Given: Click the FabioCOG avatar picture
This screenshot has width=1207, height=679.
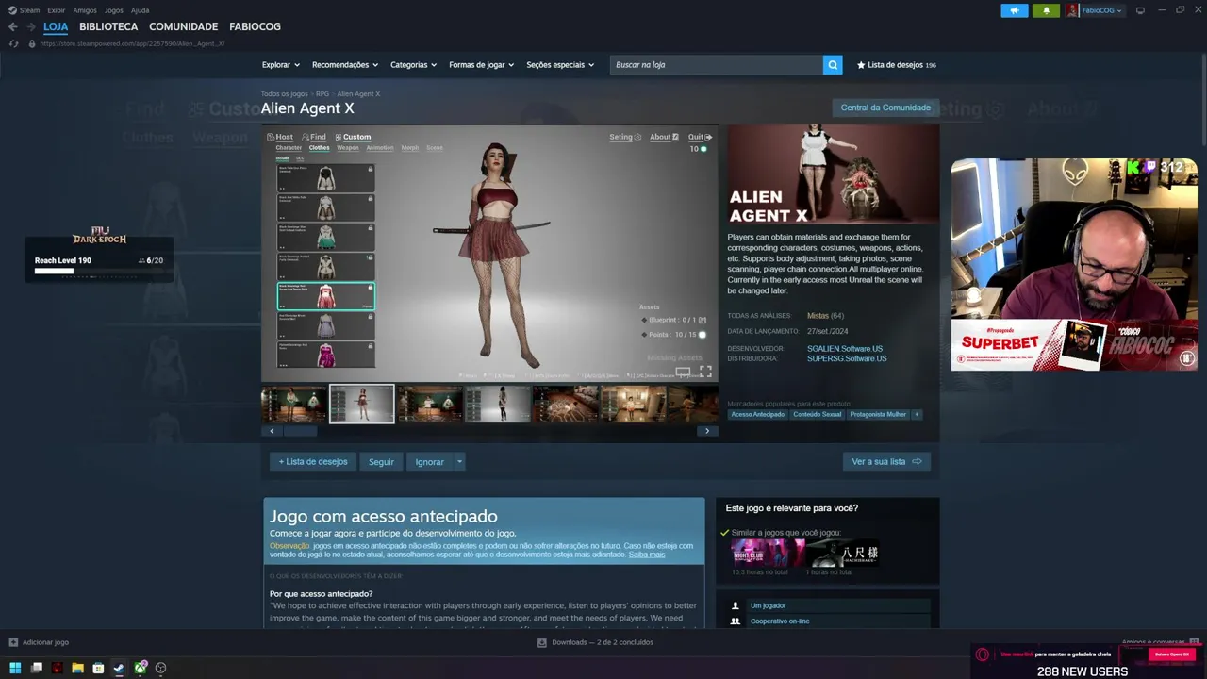Looking at the screenshot, I should (x=1072, y=10).
